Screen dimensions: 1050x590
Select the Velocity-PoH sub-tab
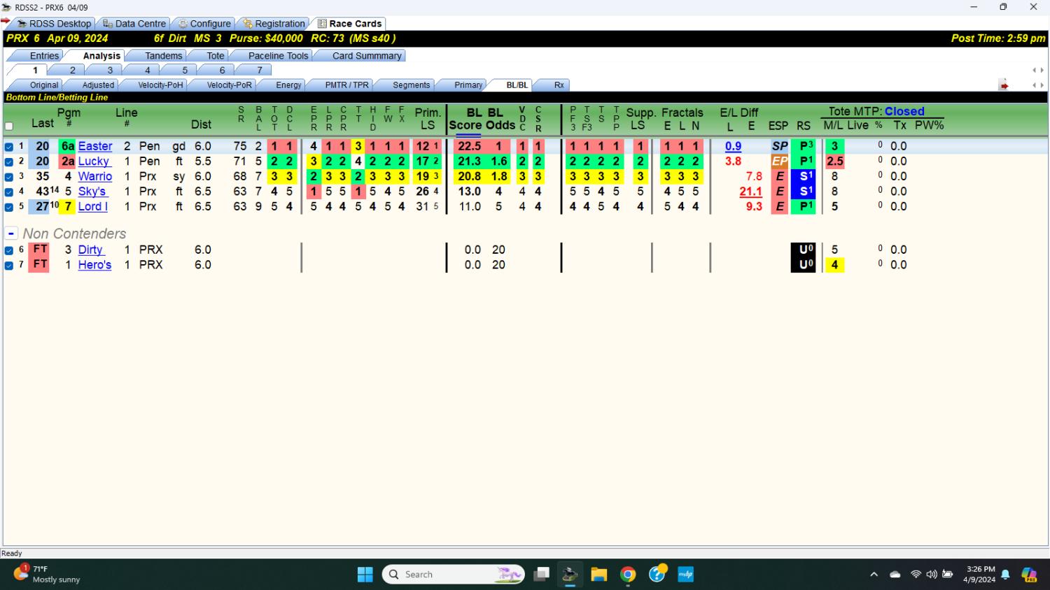[x=160, y=85]
